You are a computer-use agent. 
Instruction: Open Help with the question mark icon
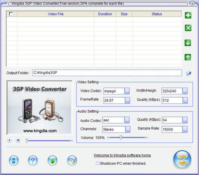[33, 160]
